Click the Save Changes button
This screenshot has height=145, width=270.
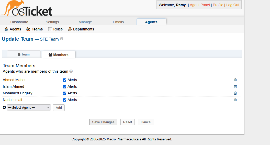point(103,122)
